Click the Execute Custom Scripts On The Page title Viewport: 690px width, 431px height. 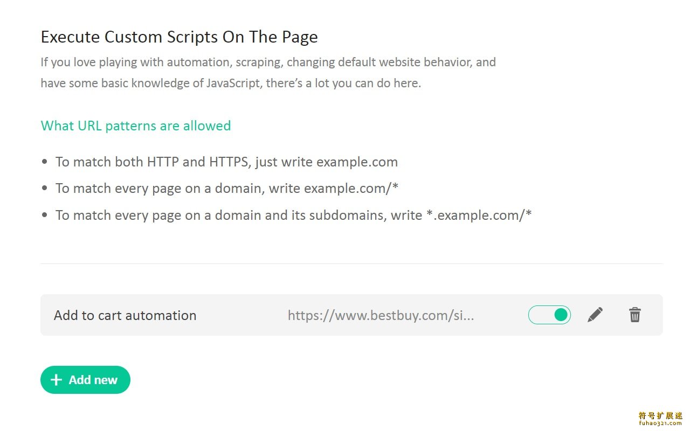click(x=179, y=37)
